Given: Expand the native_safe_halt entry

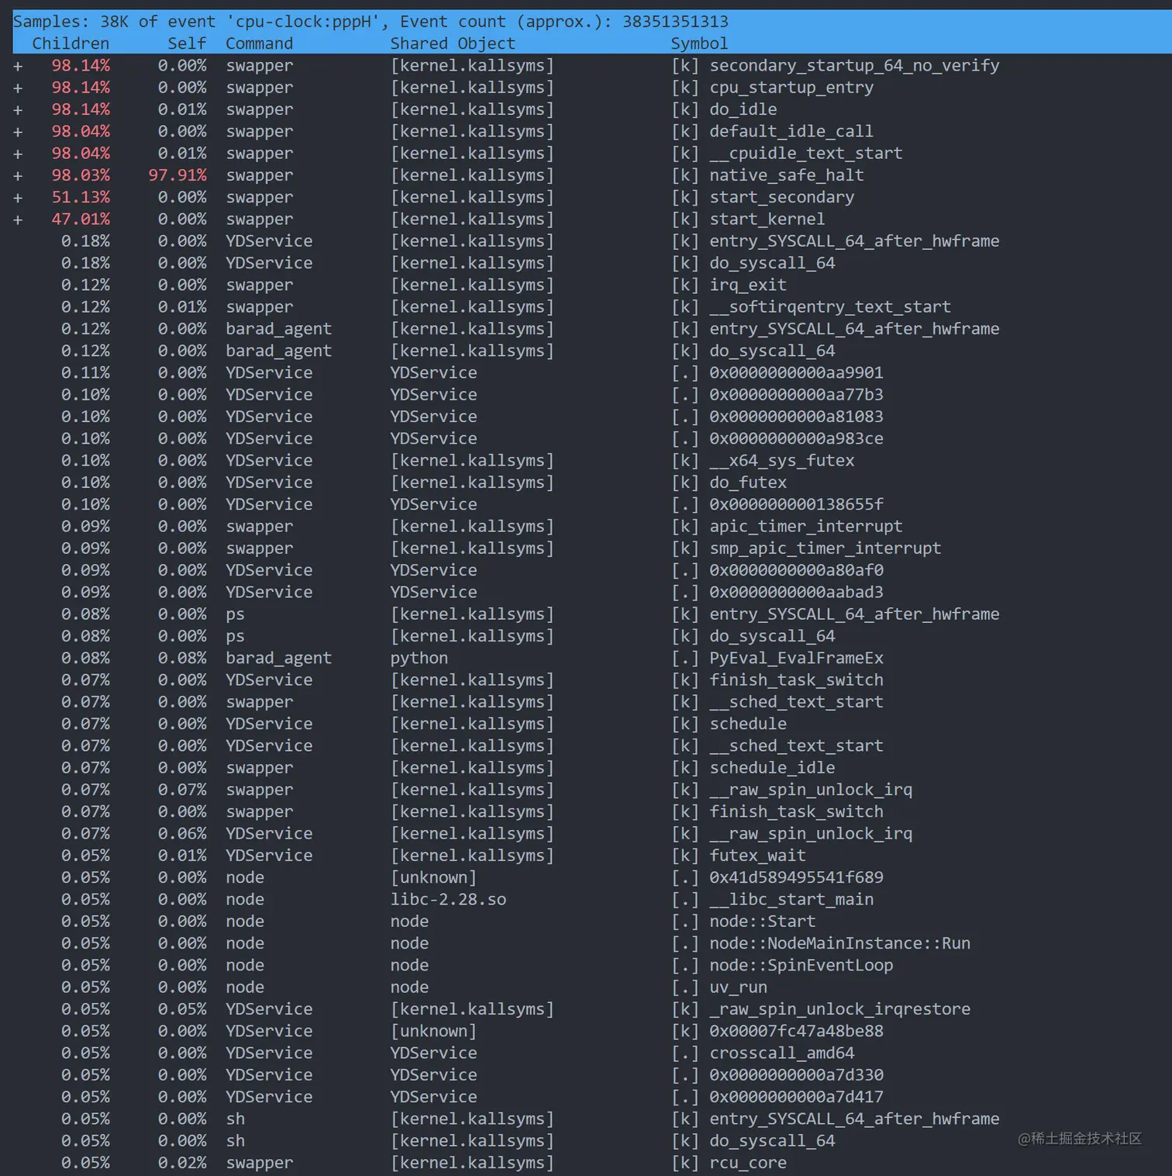Looking at the screenshot, I should point(18,176).
